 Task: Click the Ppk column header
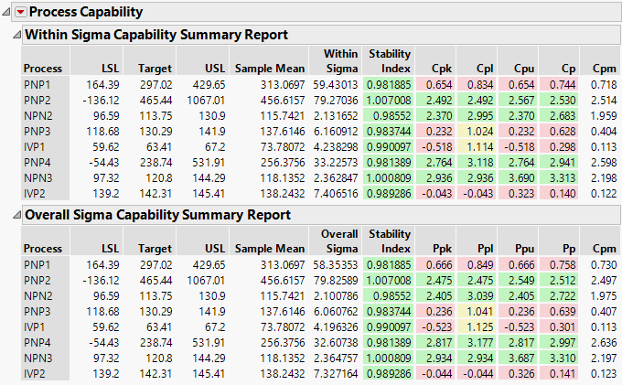click(444, 249)
